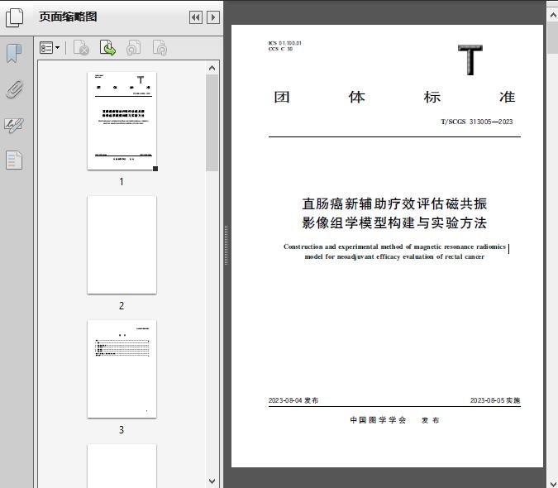Viewport: 558px width, 488px height.
Task: Open the attachments paperclip panel
Action: 14,89
